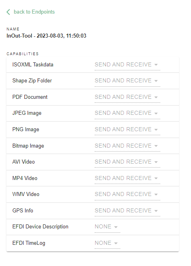Click the ISOXML Taskdata row label
Image resolution: width=191 pixels, height=266 pixels.
(x=33, y=65)
